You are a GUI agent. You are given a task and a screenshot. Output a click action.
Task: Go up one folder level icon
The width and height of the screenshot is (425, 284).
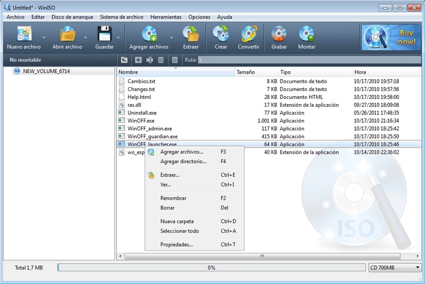click(x=124, y=60)
